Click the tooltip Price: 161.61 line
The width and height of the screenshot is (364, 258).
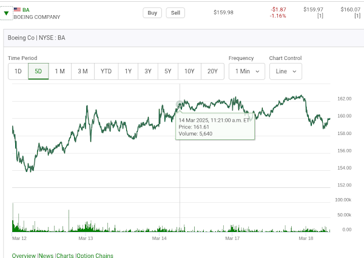194,127
